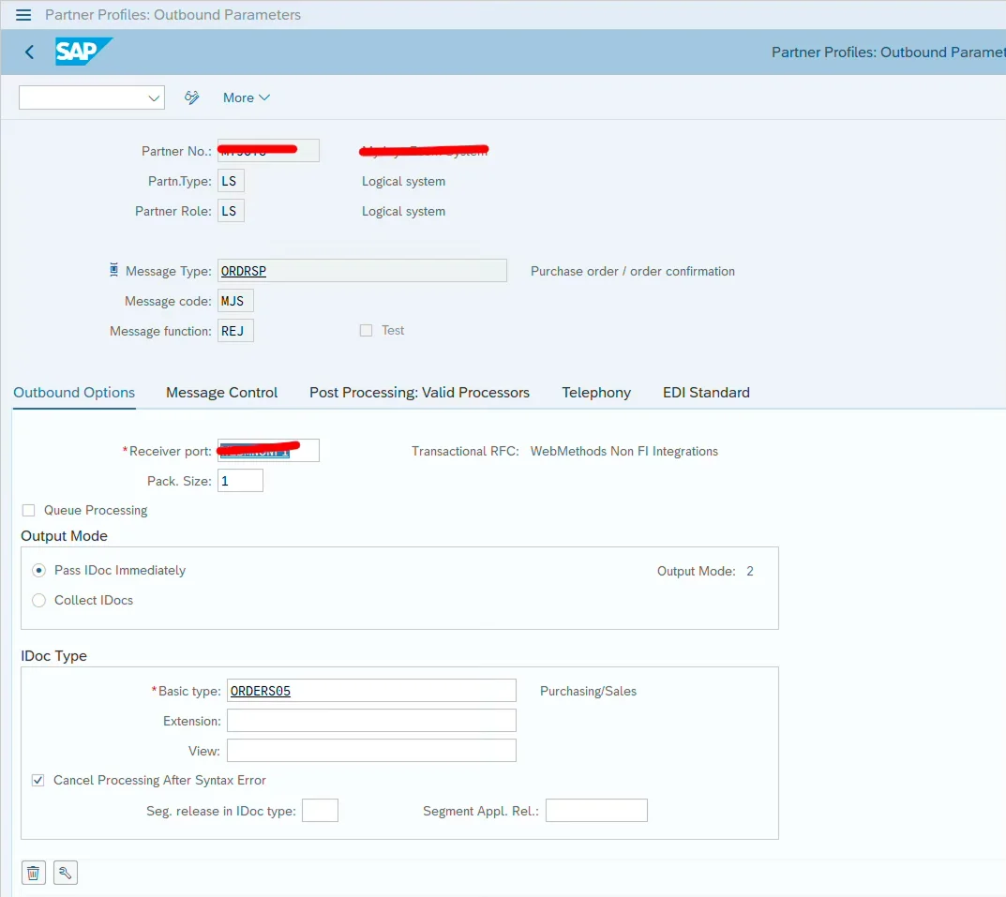Check the Queue Processing checkbox

[28, 511]
